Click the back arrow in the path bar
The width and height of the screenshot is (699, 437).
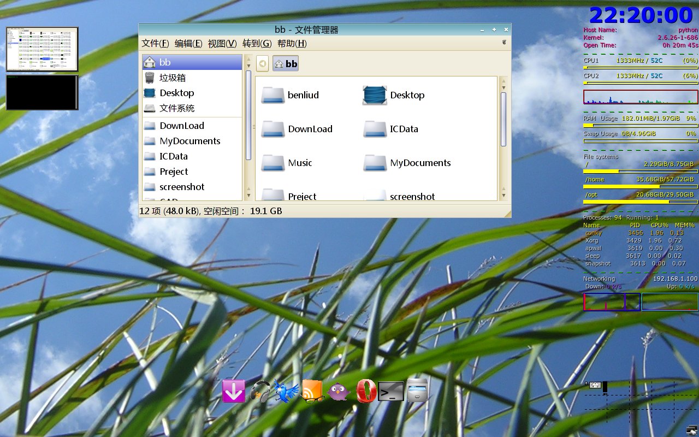pyautogui.click(x=263, y=64)
